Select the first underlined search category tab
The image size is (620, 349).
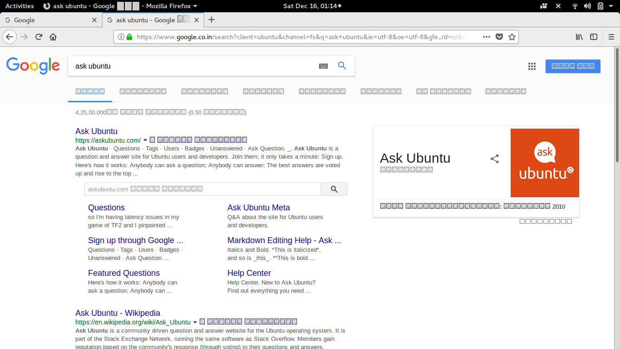[x=90, y=91]
